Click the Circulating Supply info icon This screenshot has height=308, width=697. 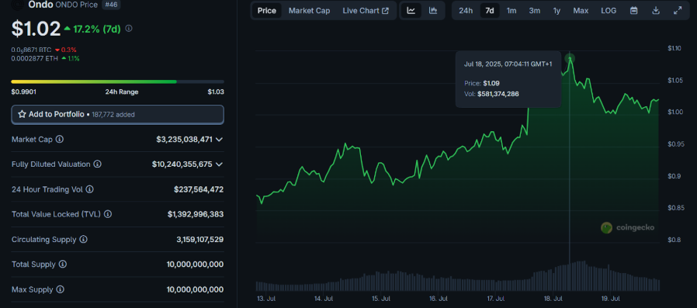(84, 239)
